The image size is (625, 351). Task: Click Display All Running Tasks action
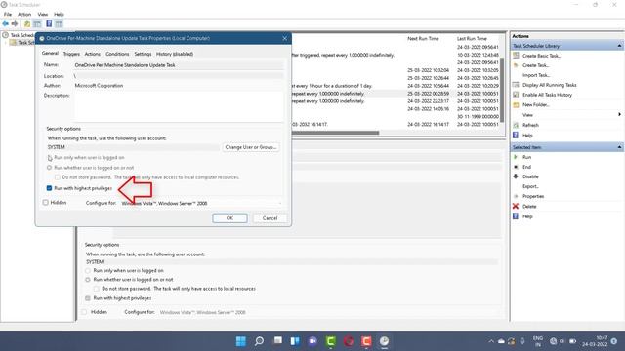(549, 85)
